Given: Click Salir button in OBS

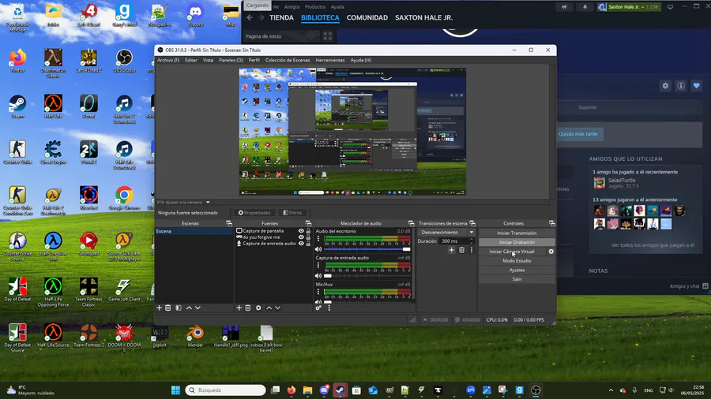Looking at the screenshot, I should tap(517, 279).
